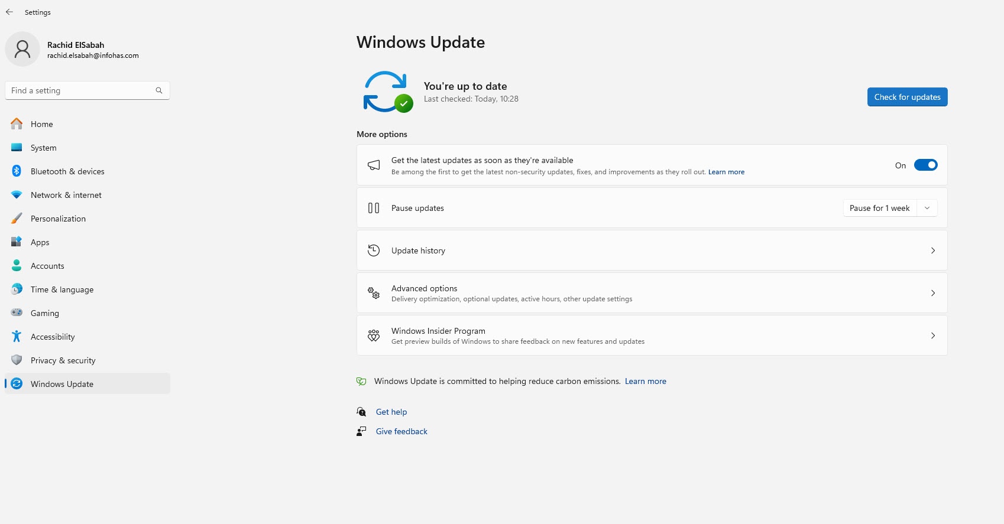This screenshot has width=1004, height=524.
Task: Click the Accounts person icon
Action: click(x=17, y=265)
